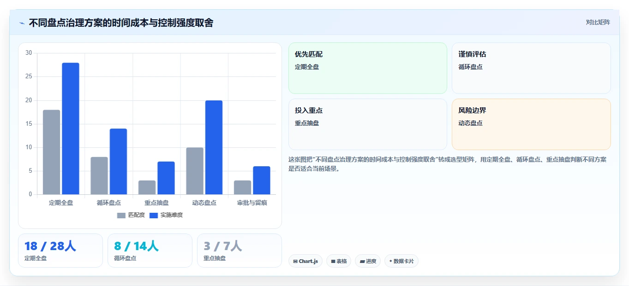Click the gray 匹配度 bar for 重点抽盘

coord(147,187)
